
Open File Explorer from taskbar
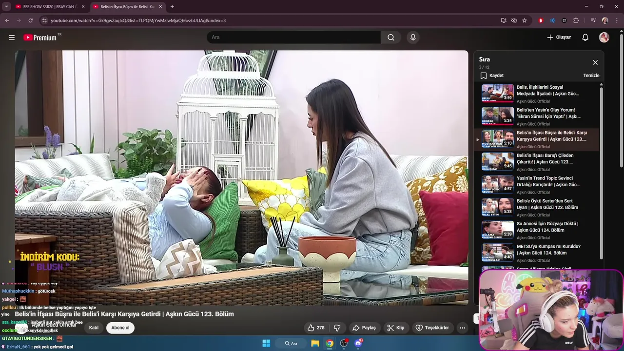[315, 343]
